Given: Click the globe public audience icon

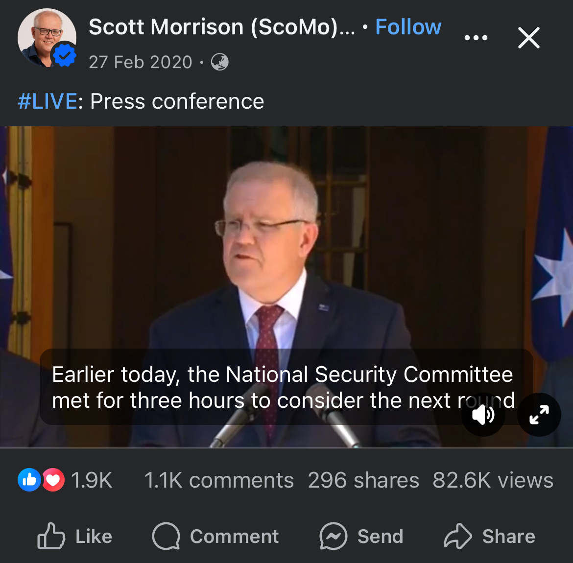Looking at the screenshot, I should point(219,62).
